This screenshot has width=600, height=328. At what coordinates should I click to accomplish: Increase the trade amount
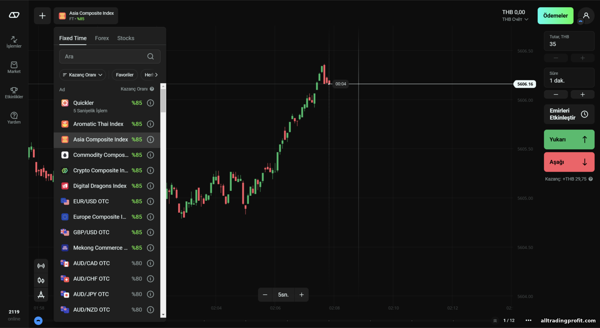582,58
